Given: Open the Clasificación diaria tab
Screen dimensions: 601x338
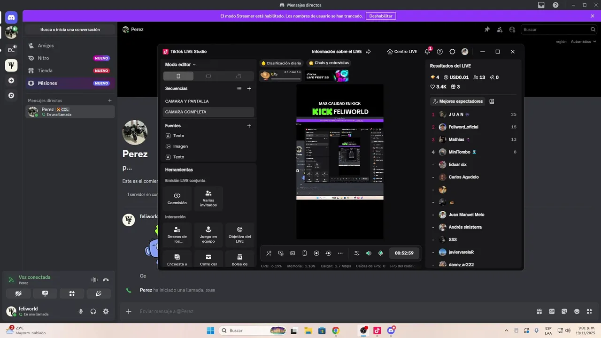Looking at the screenshot, I should click(x=281, y=63).
